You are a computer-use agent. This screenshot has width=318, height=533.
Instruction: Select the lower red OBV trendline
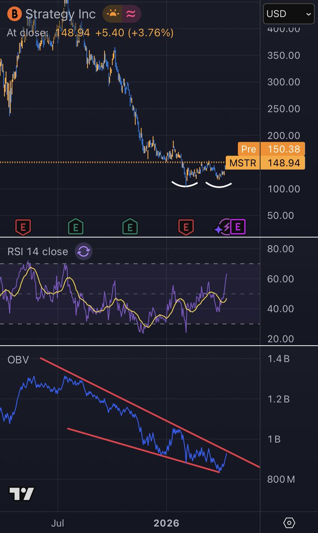pyautogui.click(x=143, y=450)
